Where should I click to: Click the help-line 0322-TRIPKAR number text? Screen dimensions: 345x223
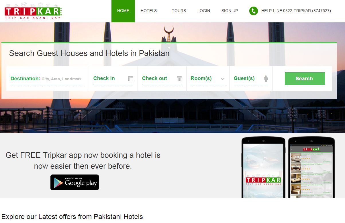click(296, 11)
